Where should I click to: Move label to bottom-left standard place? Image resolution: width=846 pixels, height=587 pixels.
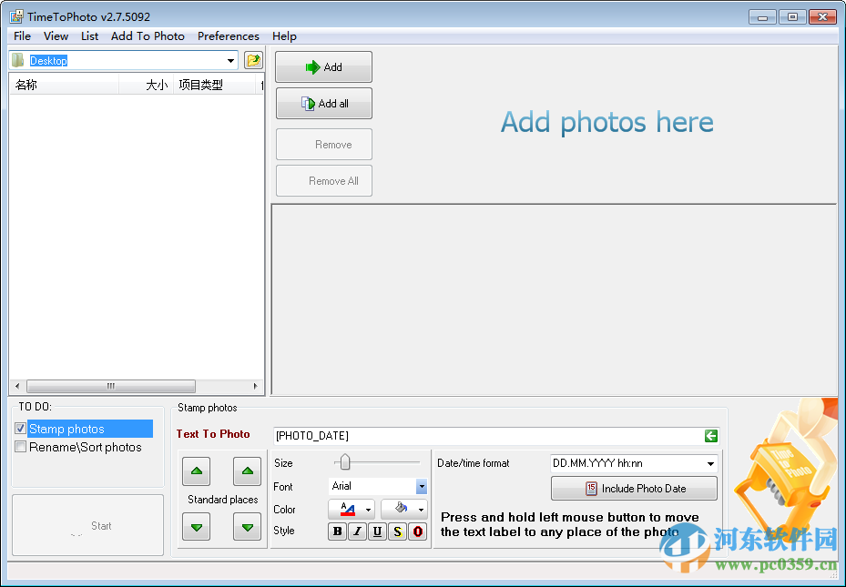(197, 527)
